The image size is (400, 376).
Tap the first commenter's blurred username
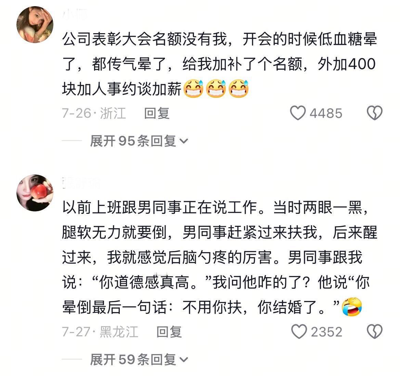tap(75, 14)
